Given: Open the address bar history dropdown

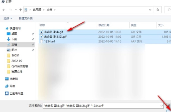Looking at the screenshot, I should click(150, 10).
